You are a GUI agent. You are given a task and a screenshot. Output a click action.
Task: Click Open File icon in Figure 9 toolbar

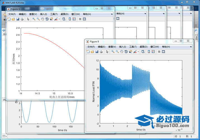coord(92,52)
